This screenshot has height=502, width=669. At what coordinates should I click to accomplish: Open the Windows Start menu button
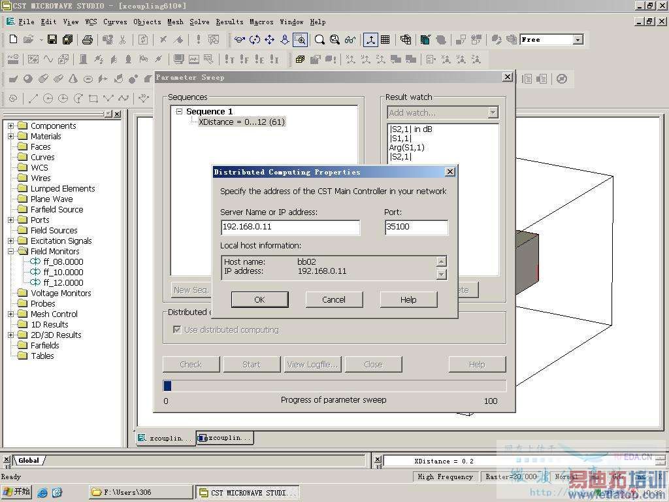pyautogui.click(x=16, y=492)
